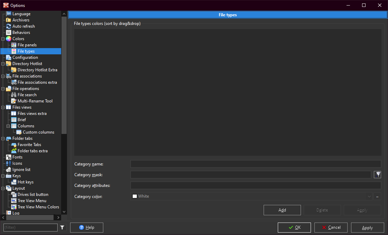
Task: Click the Archivers icon in tree
Action: (x=9, y=20)
